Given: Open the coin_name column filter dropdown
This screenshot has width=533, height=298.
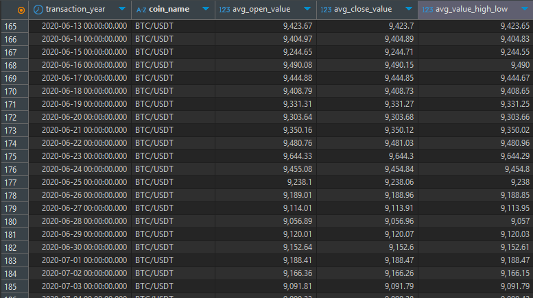Looking at the screenshot, I should pos(205,10).
